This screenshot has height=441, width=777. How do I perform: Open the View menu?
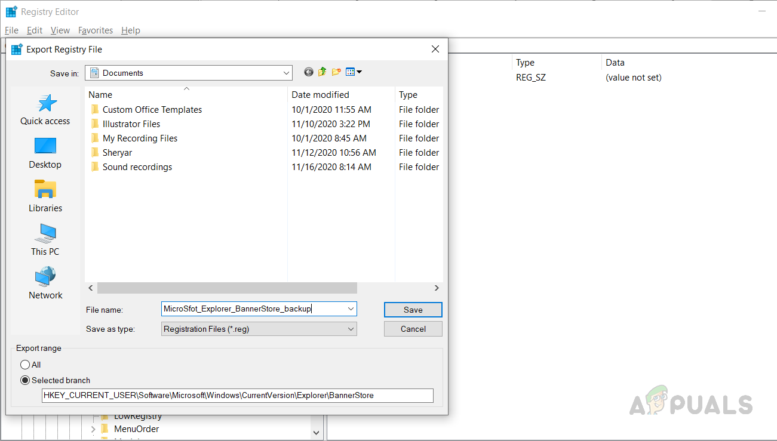point(60,30)
